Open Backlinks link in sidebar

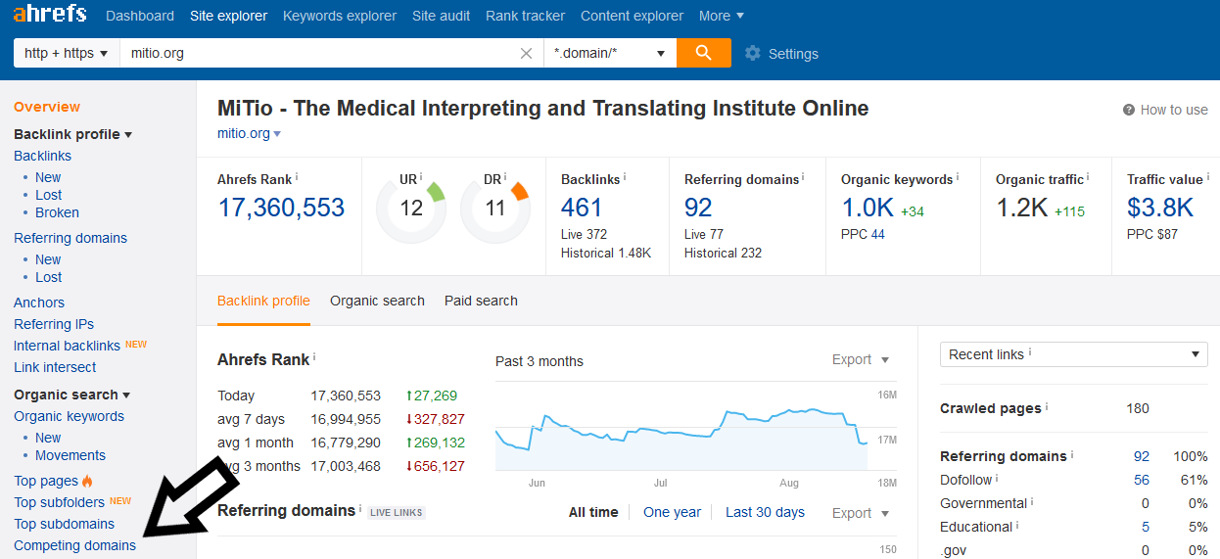pos(42,156)
